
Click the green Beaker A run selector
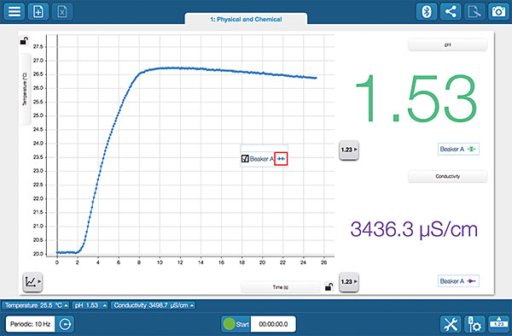click(458, 149)
